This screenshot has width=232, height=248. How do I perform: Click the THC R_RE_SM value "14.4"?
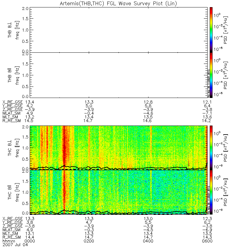(x=30, y=237)
